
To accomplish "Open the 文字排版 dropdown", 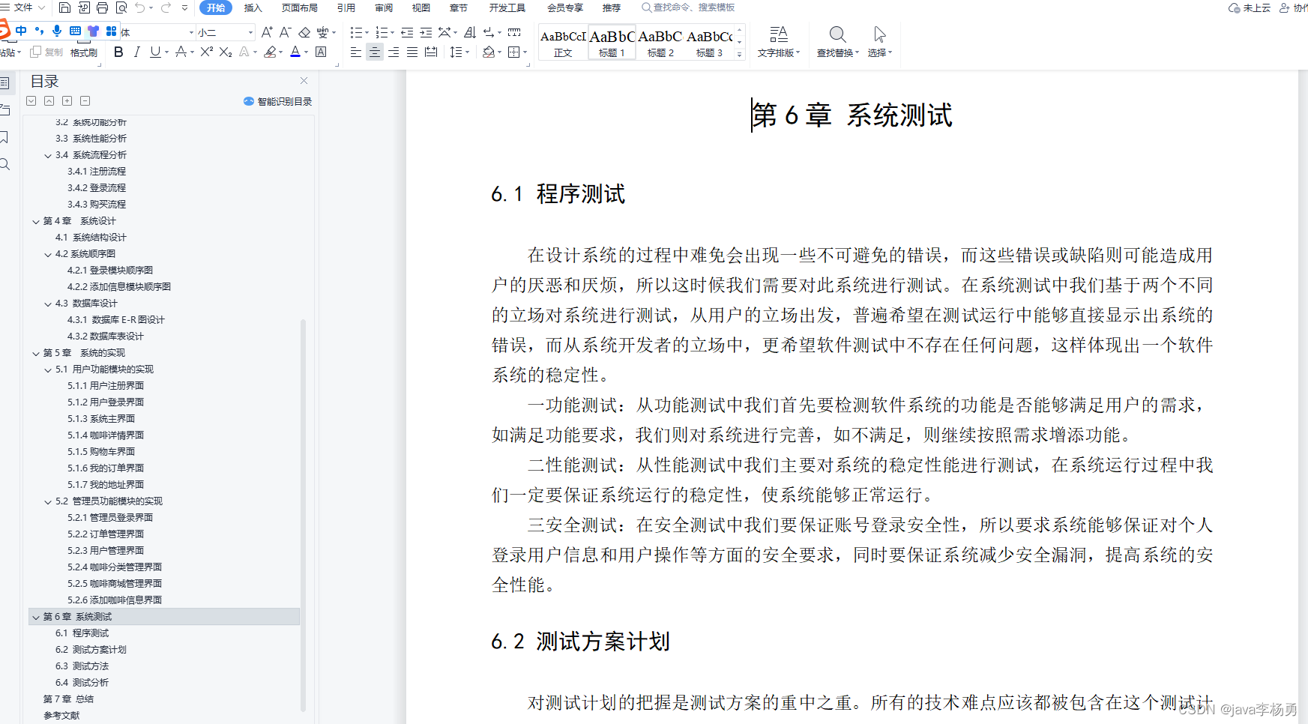I will point(779,42).
